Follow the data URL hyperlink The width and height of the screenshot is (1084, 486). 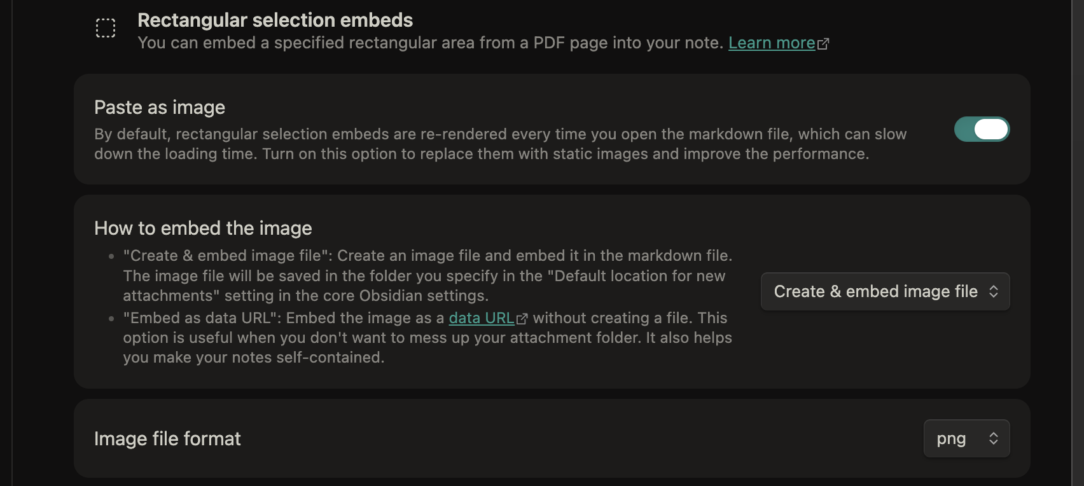coord(481,318)
